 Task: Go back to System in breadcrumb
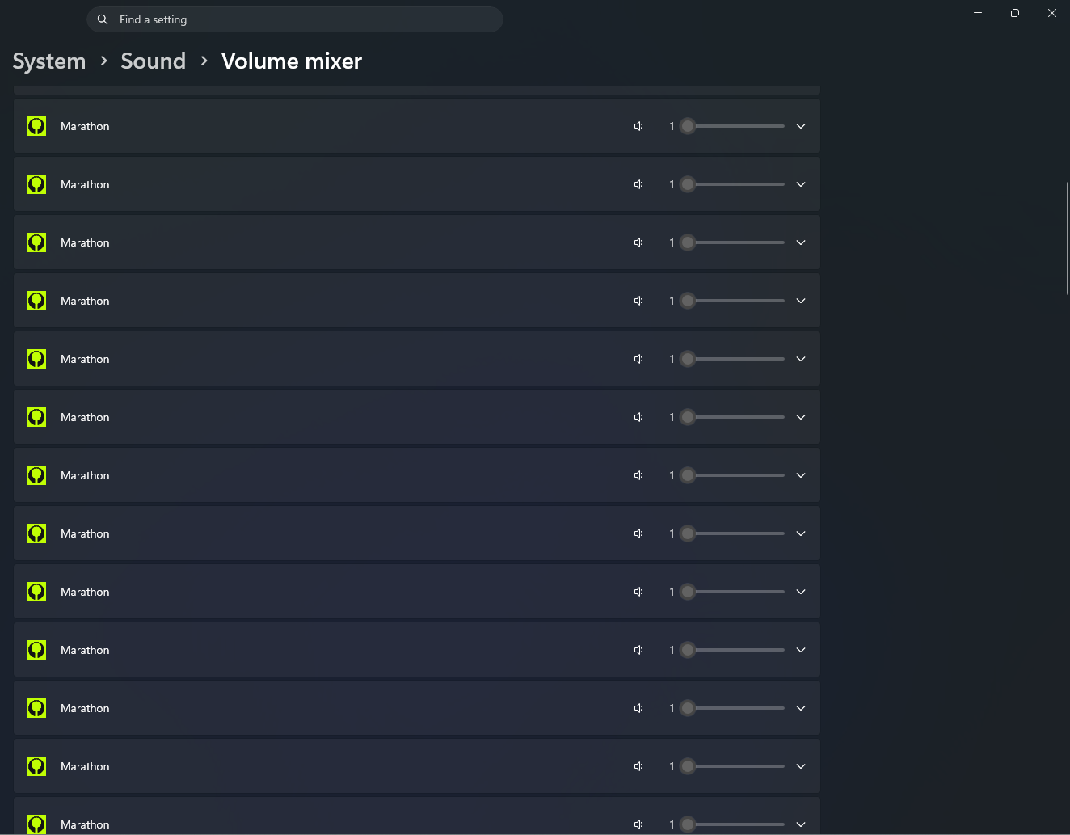tap(49, 61)
